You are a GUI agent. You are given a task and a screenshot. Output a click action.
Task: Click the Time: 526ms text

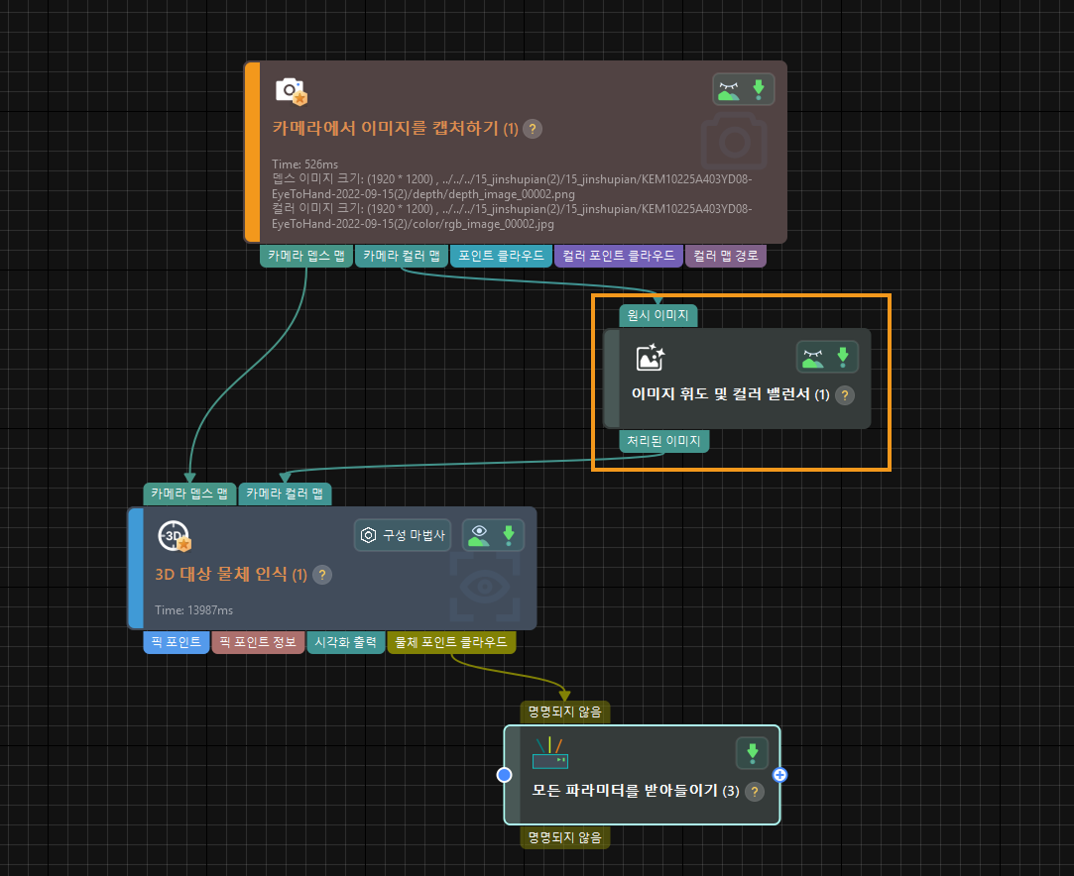(304, 164)
